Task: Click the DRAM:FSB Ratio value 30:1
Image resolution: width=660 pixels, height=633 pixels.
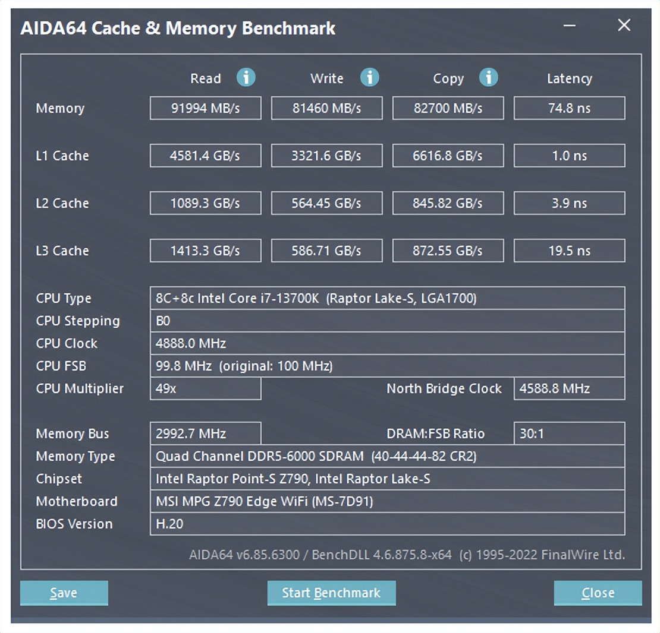Action: 568,433
